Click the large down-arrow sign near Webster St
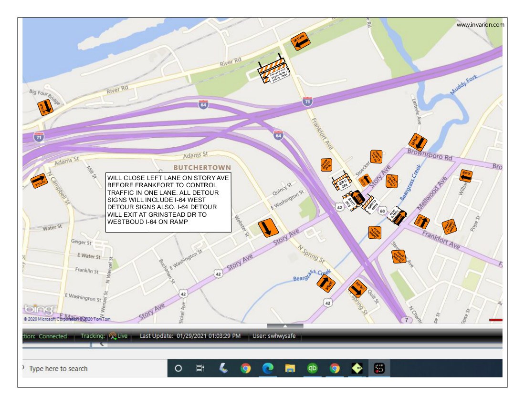This screenshot has height=405, width=525. coord(268,227)
